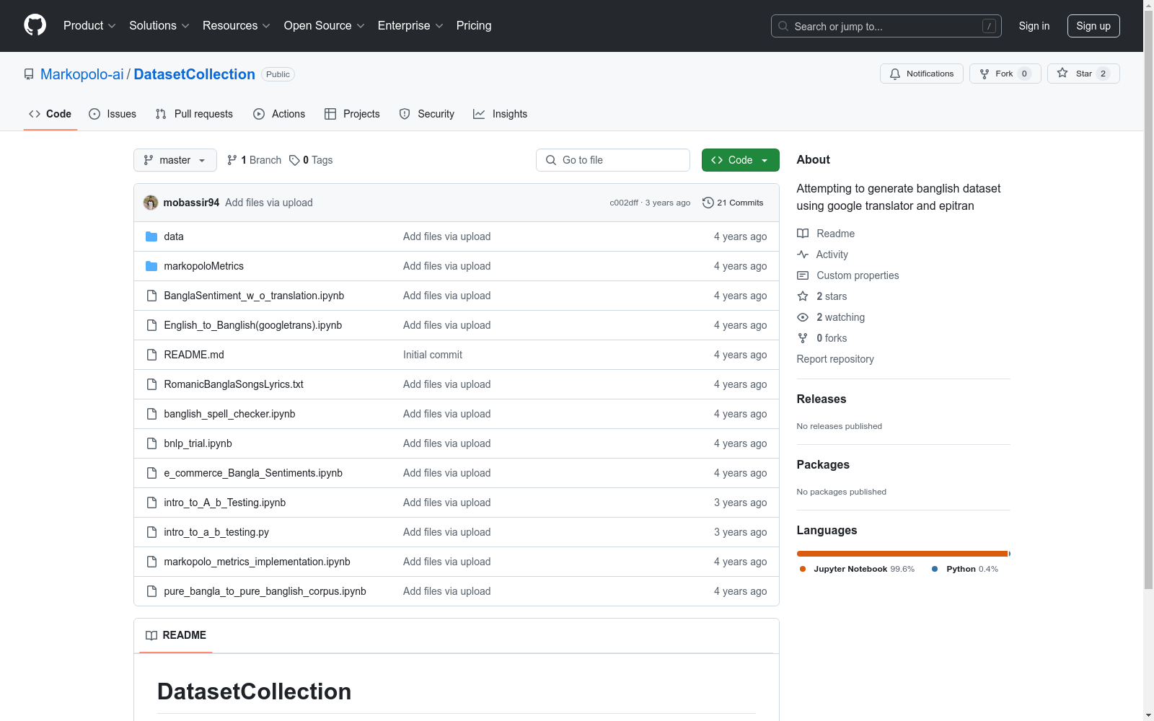
Task: Click the notifications bell icon
Action: point(895,74)
